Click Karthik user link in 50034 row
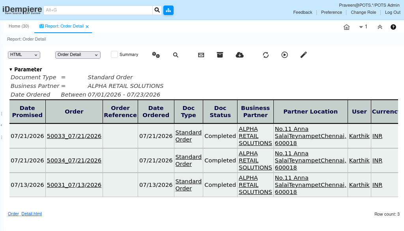The image size is (404, 231). point(359,160)
